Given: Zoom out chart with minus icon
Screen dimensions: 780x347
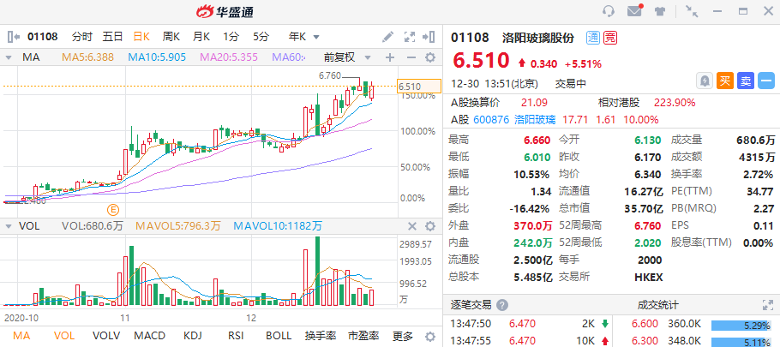Looking at the screenshot, I should coord(411,57).
